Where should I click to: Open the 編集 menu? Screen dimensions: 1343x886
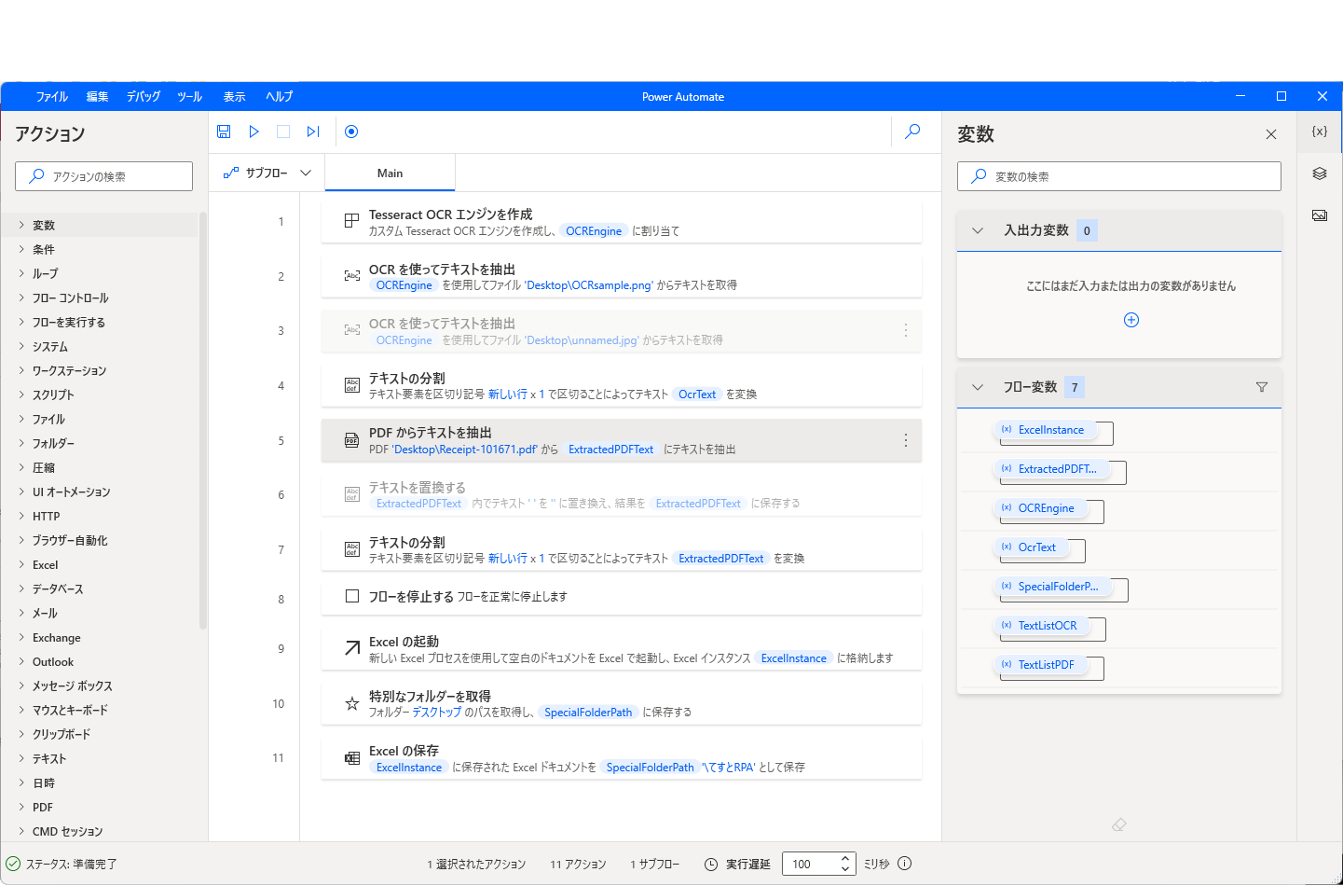coord(97,97)
